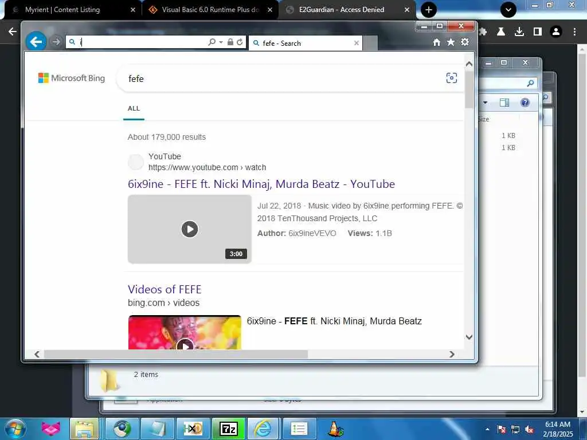Click the search magnifier in Explorer window
Screen dimensions: 587x440
(x=530, y=83)
